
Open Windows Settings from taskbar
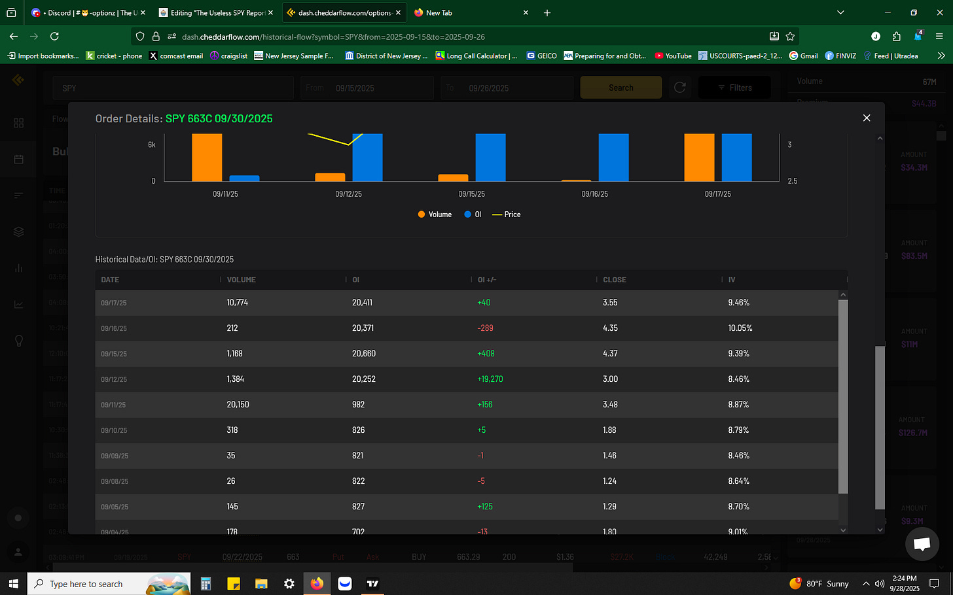[x=289, y=583]
